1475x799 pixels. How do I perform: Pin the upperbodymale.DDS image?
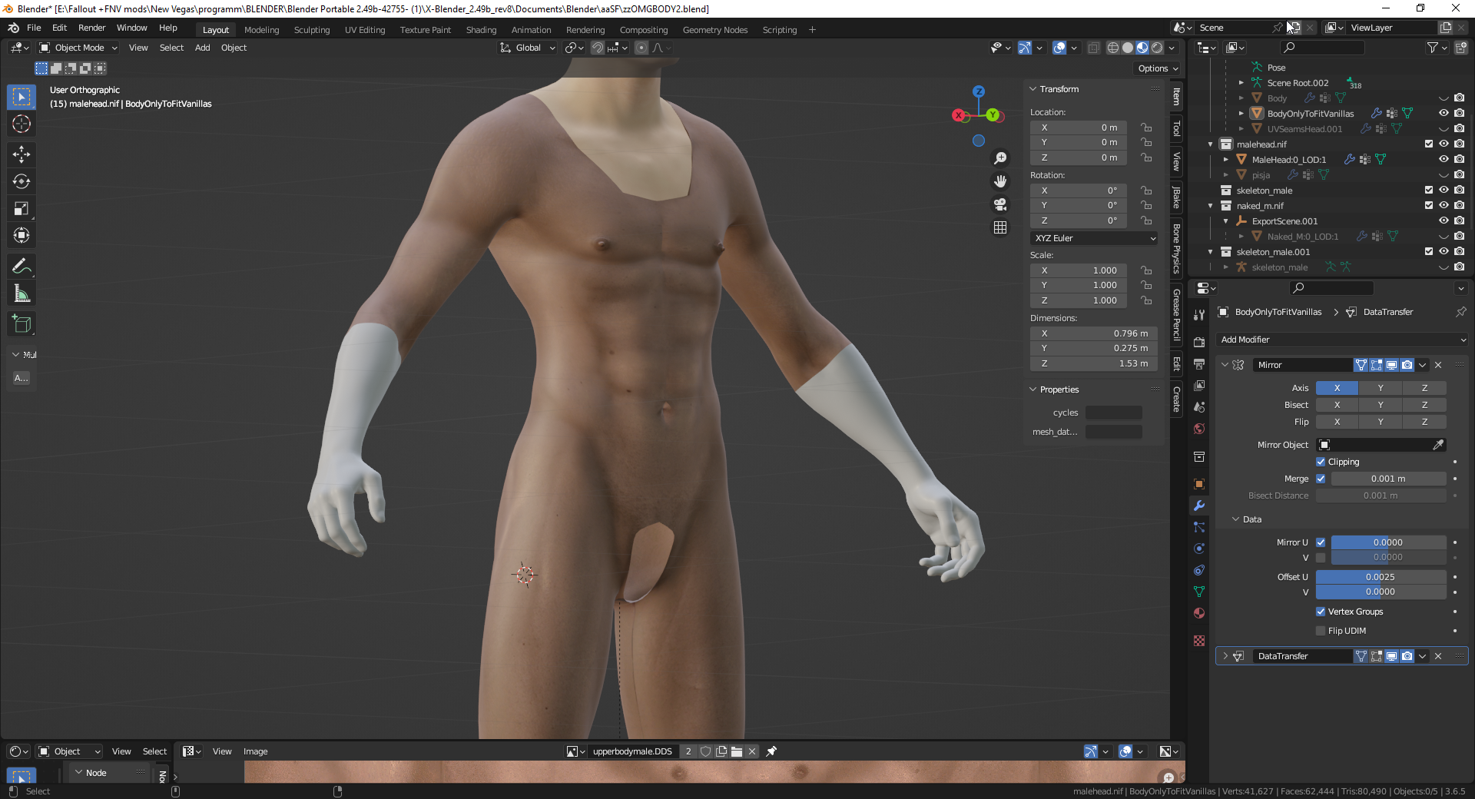click(771, 751)
